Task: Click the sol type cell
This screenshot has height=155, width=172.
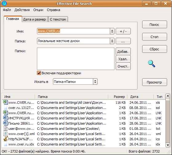Action: click(x=158, y=108)
